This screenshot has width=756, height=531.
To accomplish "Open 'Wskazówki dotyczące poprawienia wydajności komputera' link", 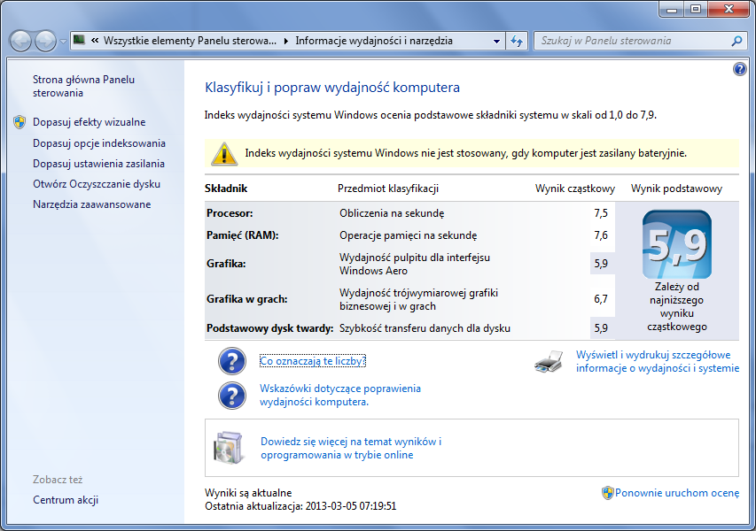I will click(340, 395).
